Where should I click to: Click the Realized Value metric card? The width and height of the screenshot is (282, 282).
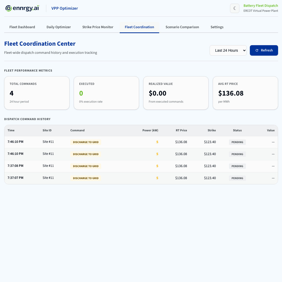176,93
